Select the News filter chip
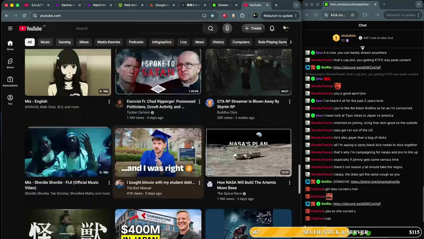424x239 pixels. (199, 42)
